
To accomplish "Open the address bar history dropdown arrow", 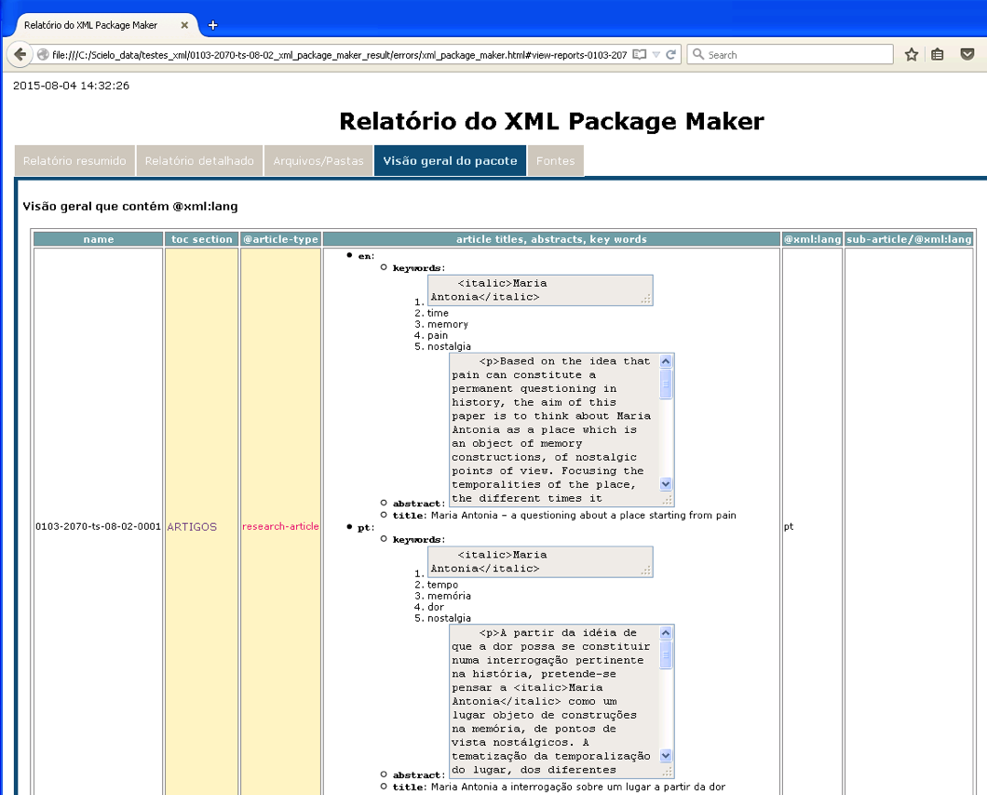I will click(656, 55).
